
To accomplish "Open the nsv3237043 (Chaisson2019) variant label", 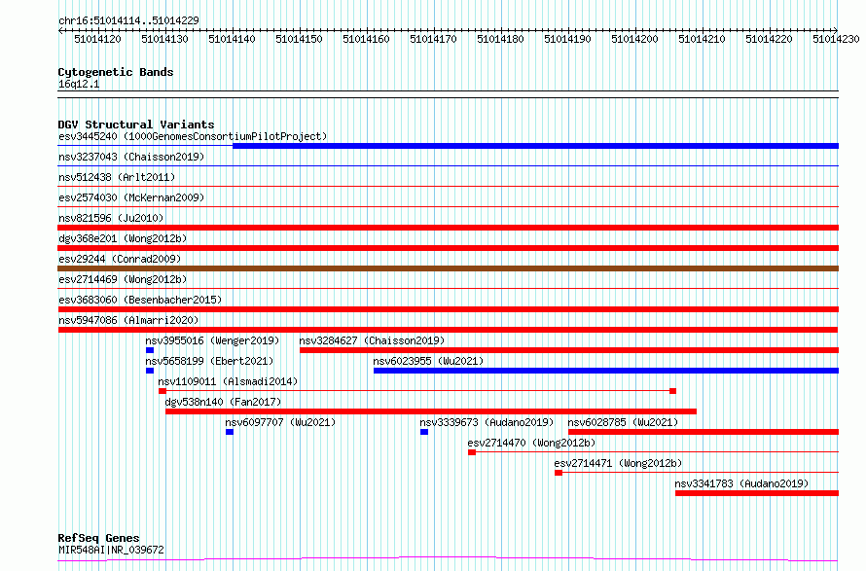I will click(x=131, y=157).
